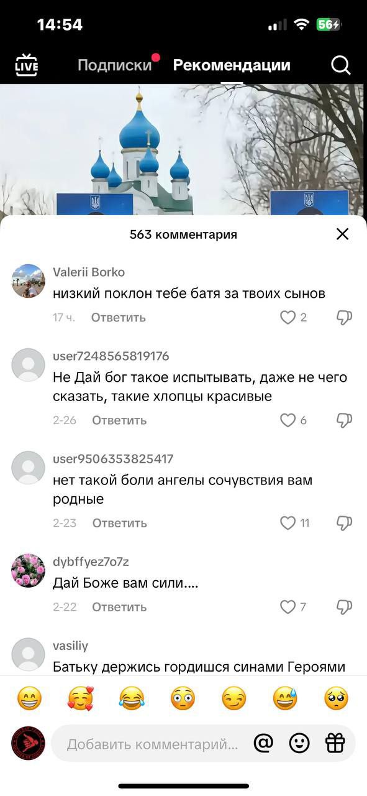
Task: Like the comment by user7248565819176
Action: click(288, 420)
